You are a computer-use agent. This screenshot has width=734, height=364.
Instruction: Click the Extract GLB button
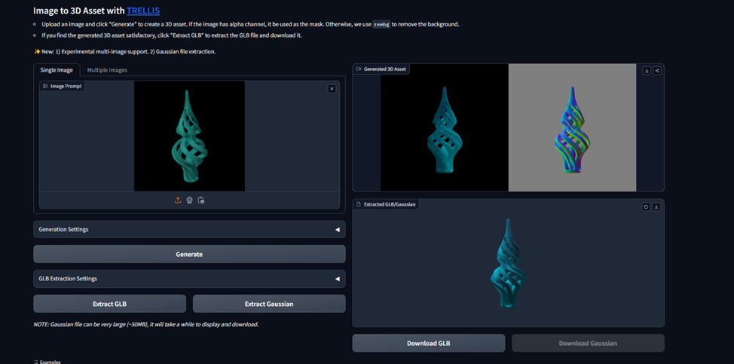[109, 304]
